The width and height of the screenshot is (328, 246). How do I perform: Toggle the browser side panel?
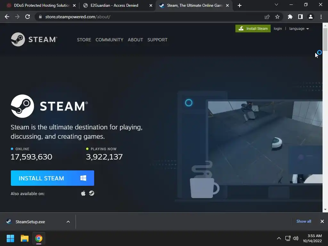tap(300, 17)
